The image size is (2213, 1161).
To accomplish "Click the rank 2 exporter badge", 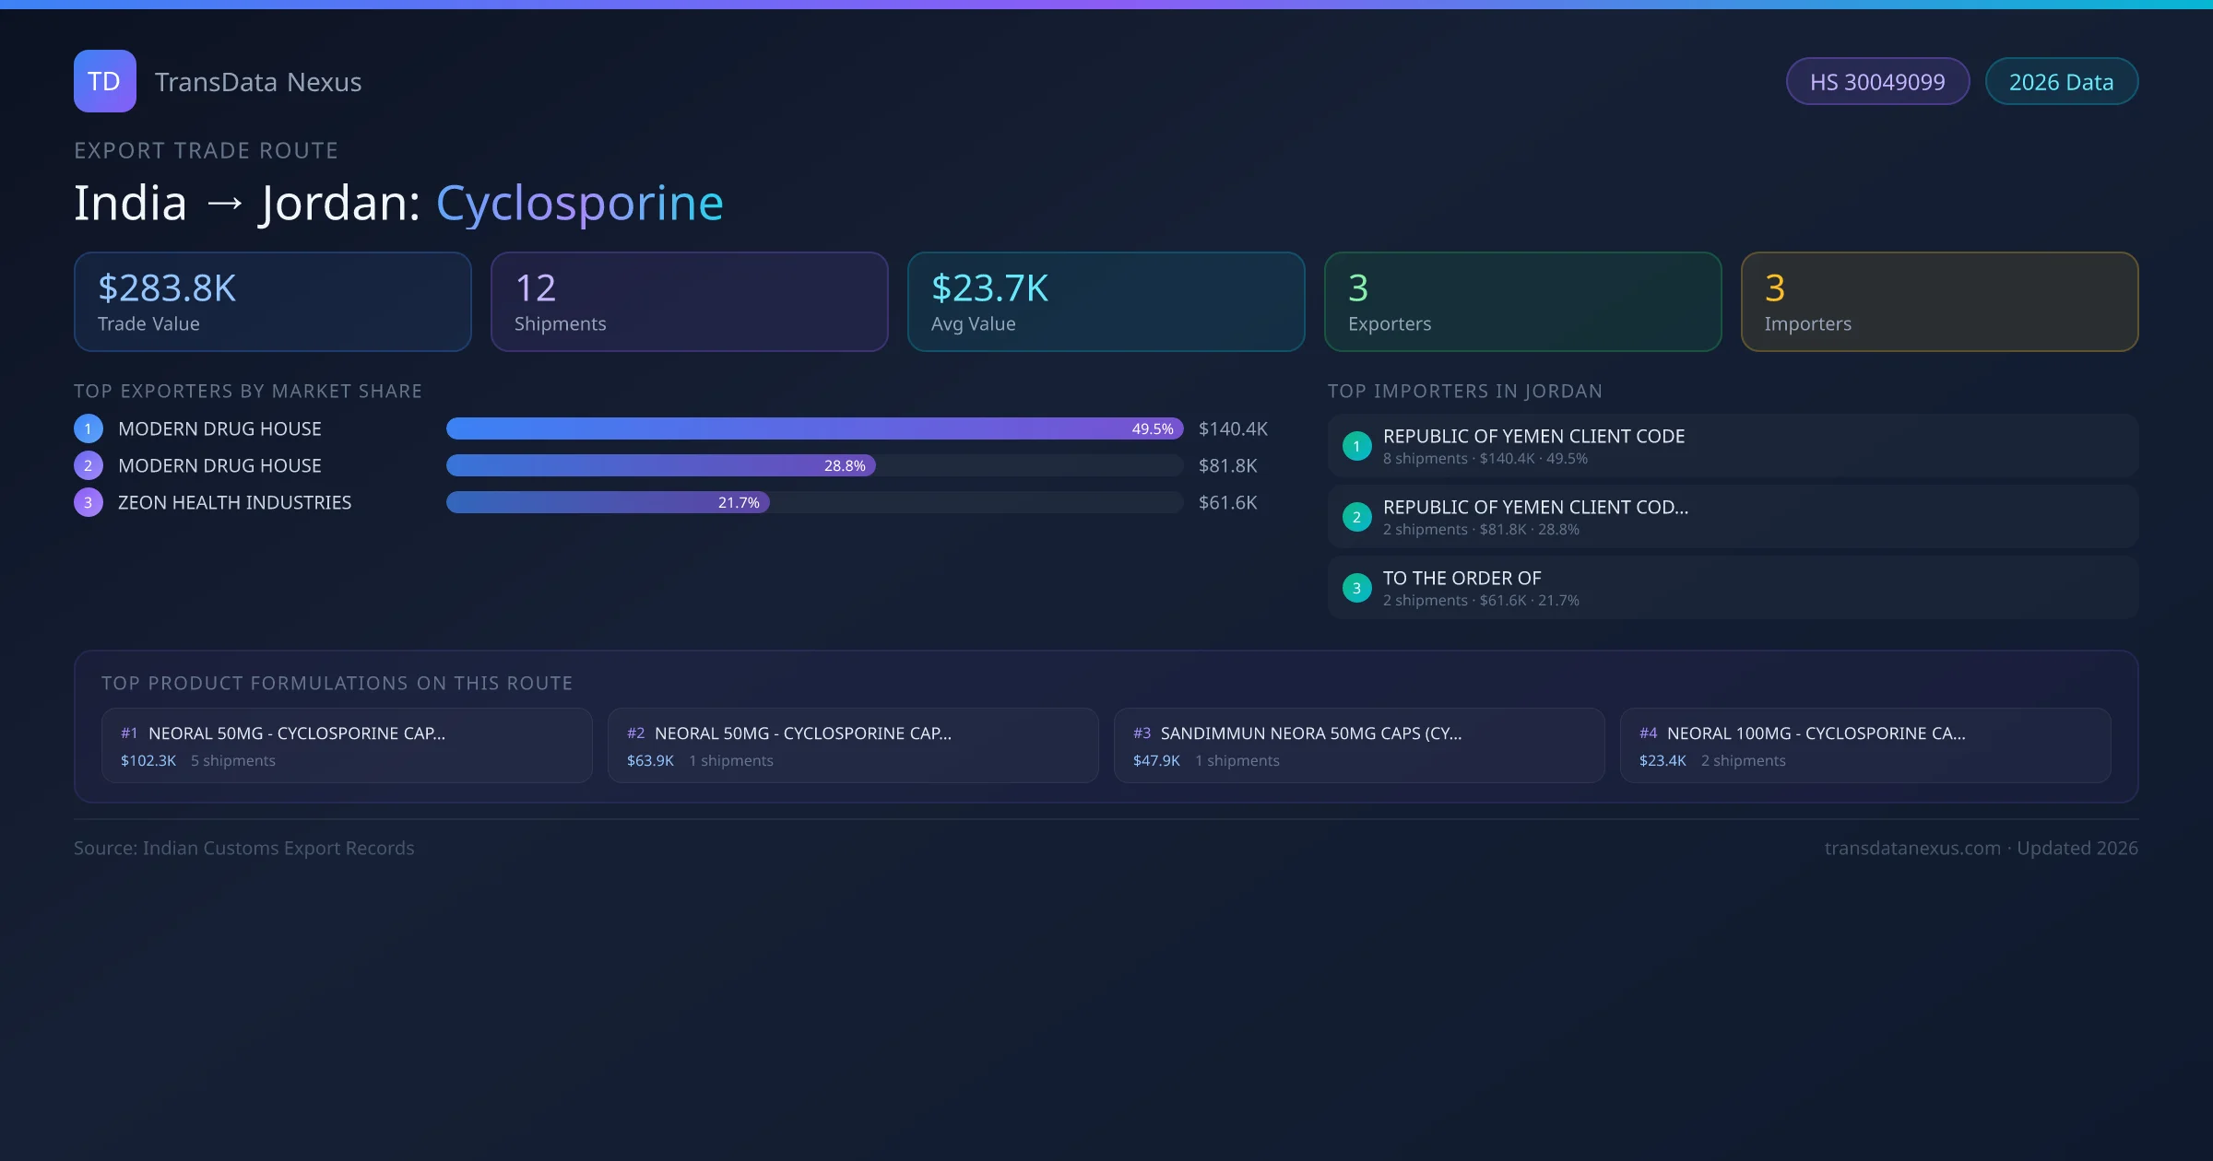I will [x=89, y=465].
